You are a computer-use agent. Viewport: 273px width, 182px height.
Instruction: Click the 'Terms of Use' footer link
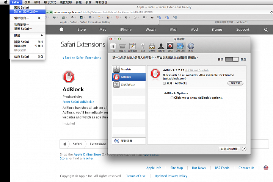pyautogui.click(x=136, y=176)
